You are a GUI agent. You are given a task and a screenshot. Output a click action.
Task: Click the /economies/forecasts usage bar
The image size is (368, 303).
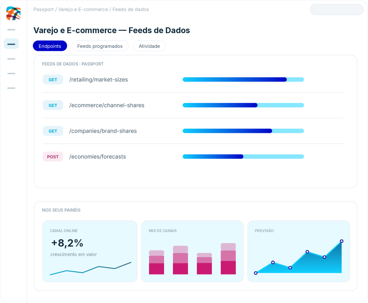click(x=243, y=157)
